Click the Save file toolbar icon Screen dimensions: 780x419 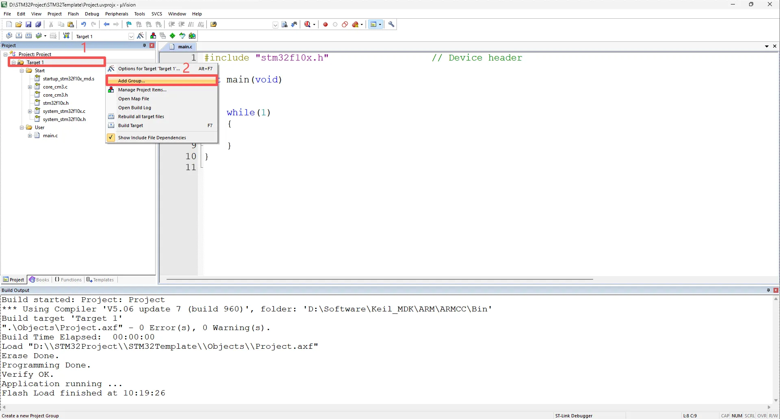click(x=28, y=24)
